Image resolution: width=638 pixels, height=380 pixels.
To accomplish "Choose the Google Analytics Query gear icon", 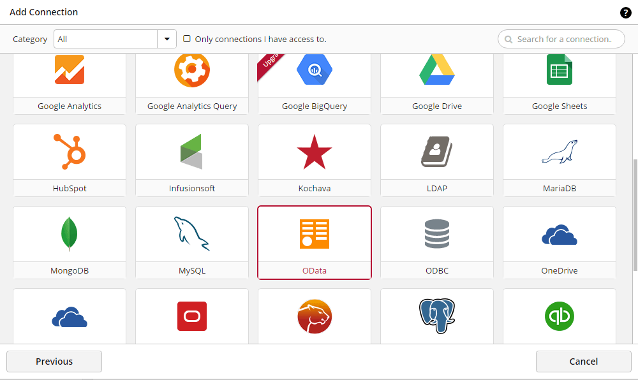I will click(192, 69).
